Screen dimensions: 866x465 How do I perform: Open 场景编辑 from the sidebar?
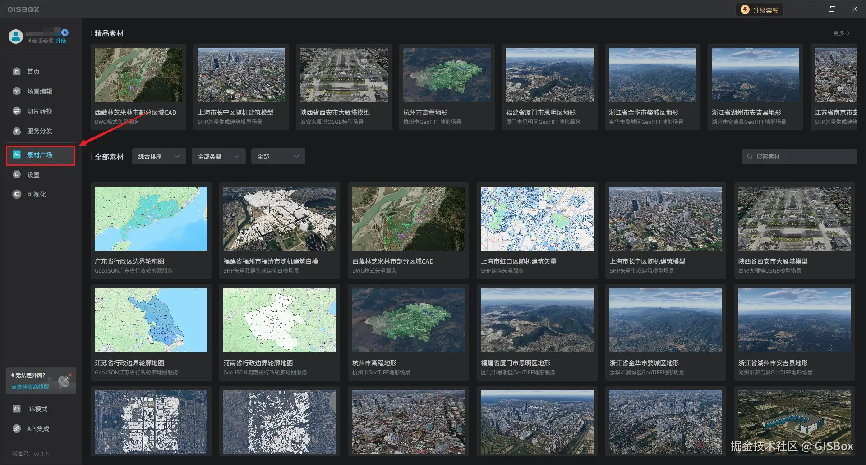point(41,91)
